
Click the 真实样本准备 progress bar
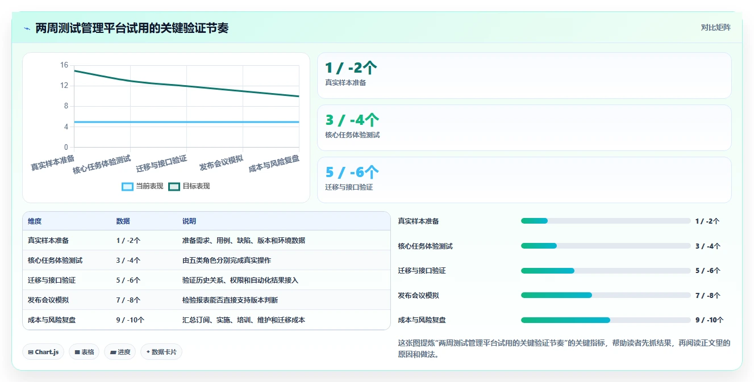[x=606, y=221]
